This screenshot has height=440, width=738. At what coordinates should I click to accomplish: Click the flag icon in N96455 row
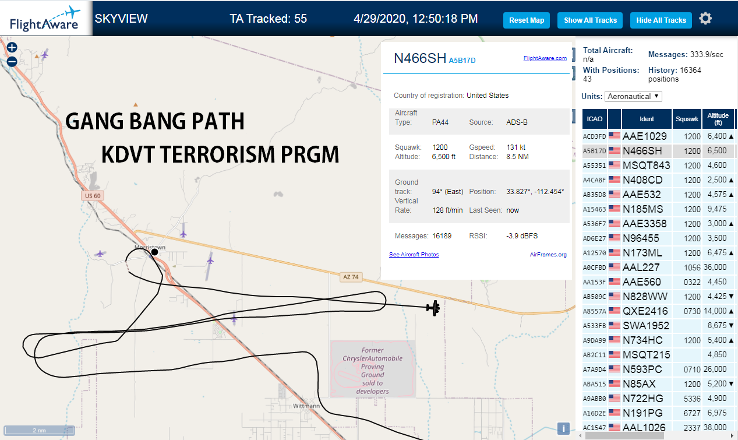pyautogui.click(x=615, y=238)
